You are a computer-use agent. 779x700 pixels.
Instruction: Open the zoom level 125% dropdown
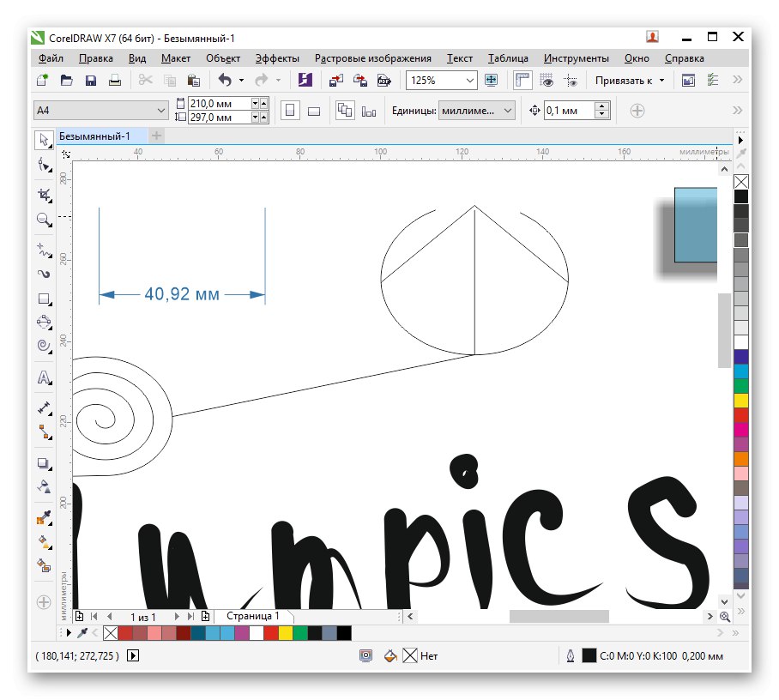469,80
